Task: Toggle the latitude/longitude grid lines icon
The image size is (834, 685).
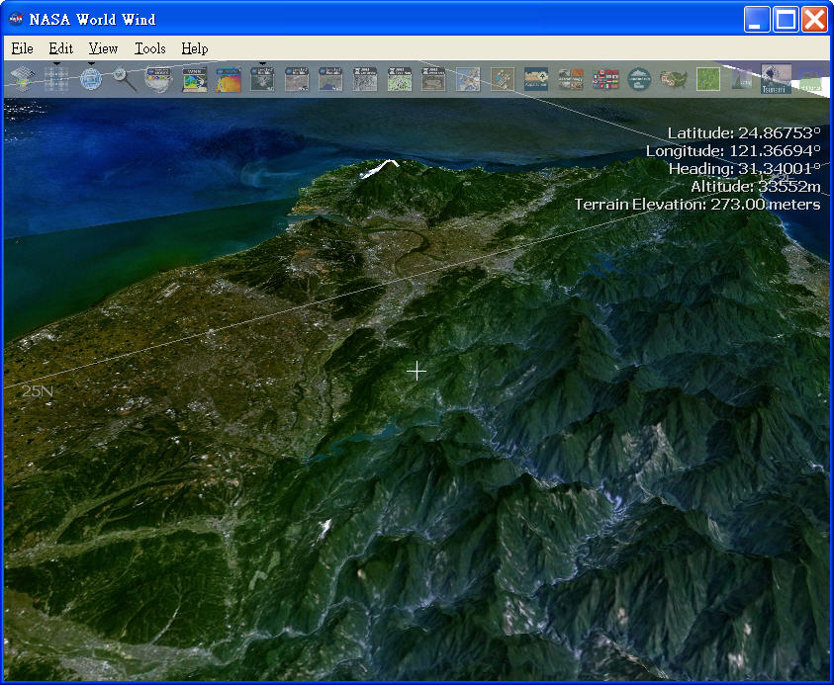Action: (x=56, y=79)
